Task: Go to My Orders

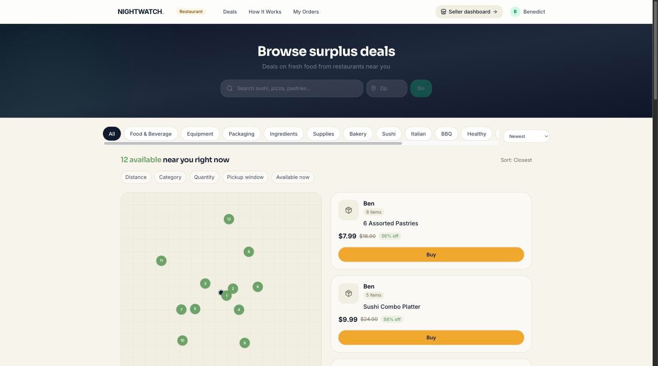Action: click(x=306, y=12)
